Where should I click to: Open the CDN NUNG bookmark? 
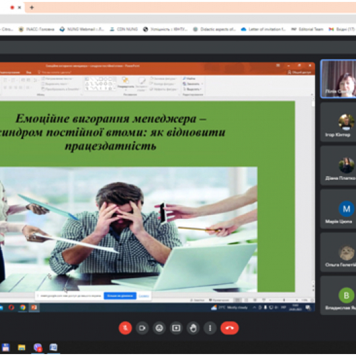[x=124, y=29]
